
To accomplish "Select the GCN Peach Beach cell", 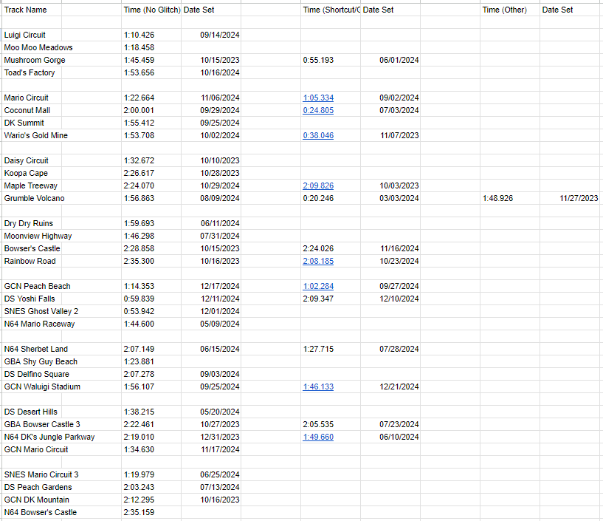I will [x=32, y=286].
